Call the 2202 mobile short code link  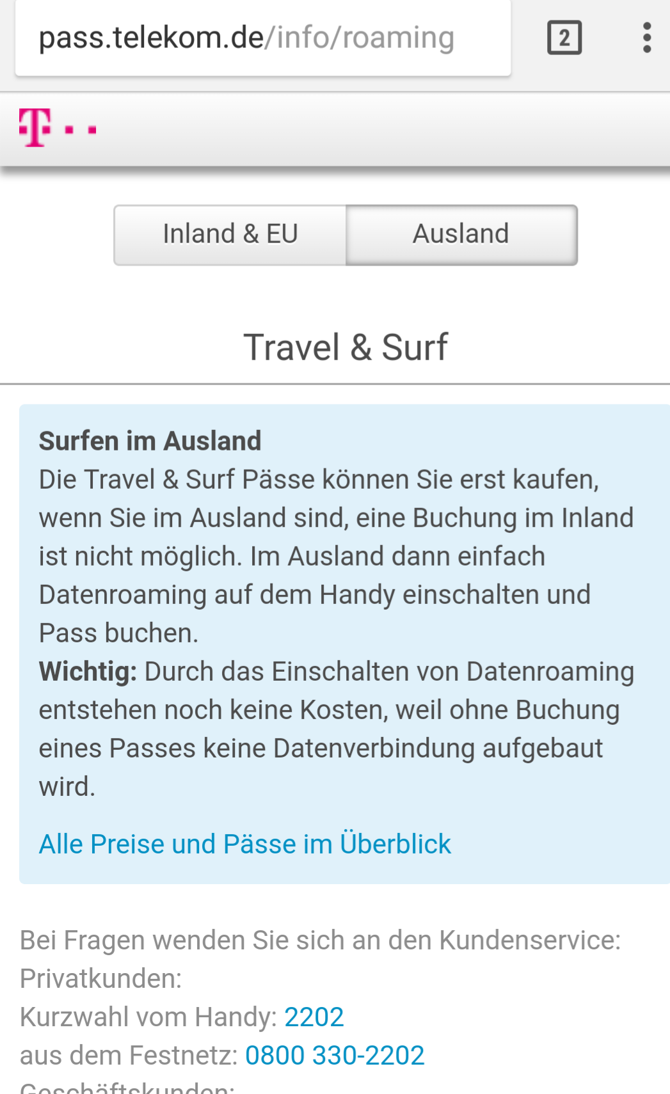[314, 1017]
